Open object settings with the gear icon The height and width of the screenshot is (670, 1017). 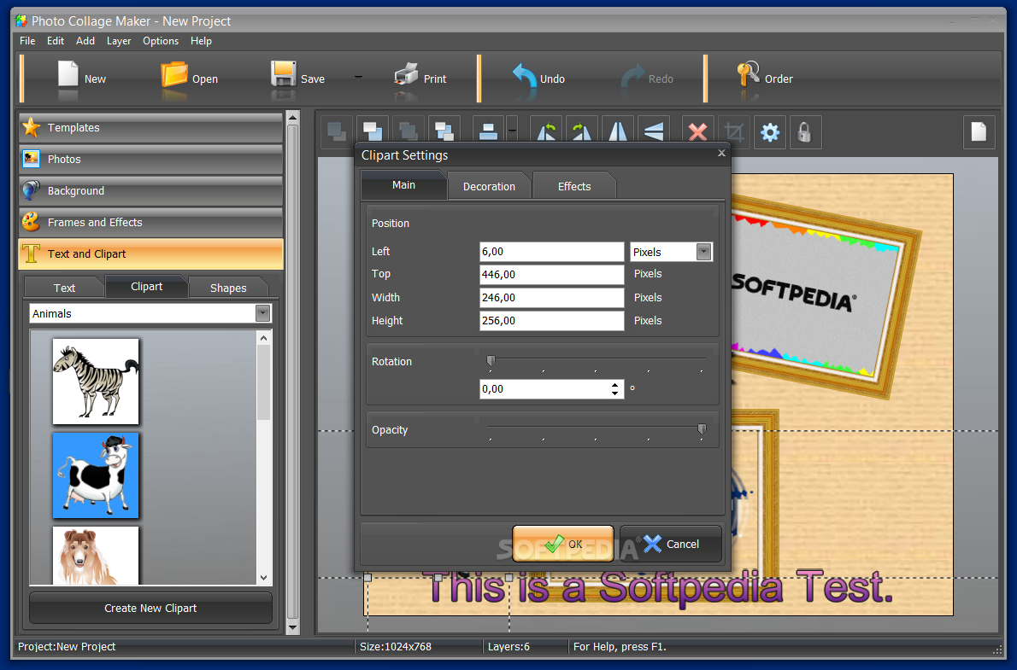pyautogui.click(x=770, y=132)
